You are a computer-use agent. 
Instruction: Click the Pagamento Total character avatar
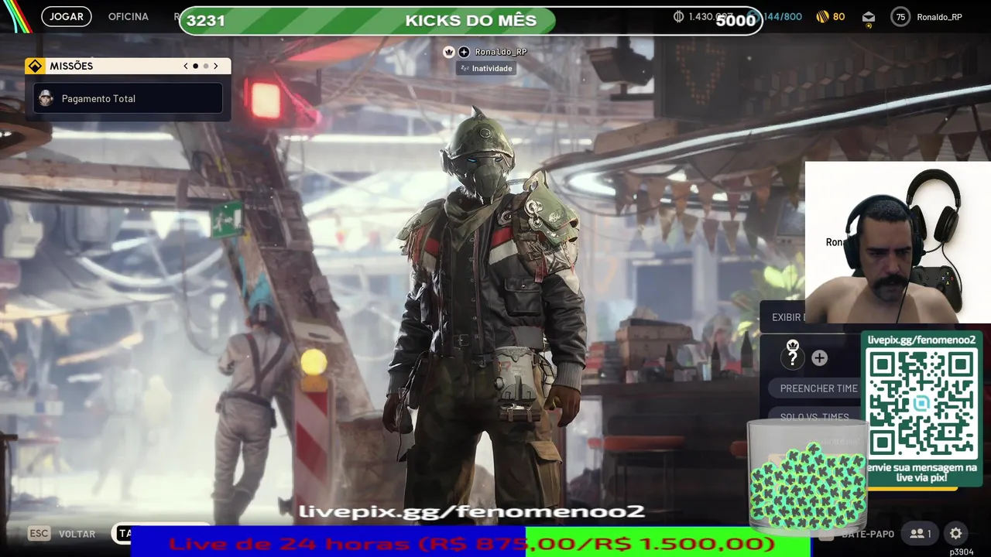46,98
